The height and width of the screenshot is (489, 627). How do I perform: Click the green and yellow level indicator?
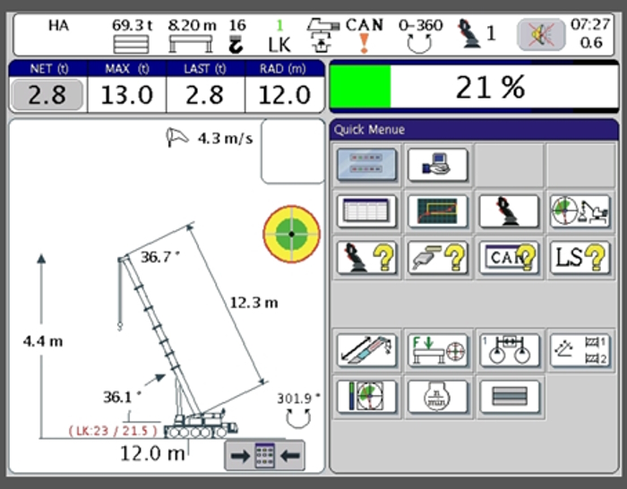tap(291, 234)
